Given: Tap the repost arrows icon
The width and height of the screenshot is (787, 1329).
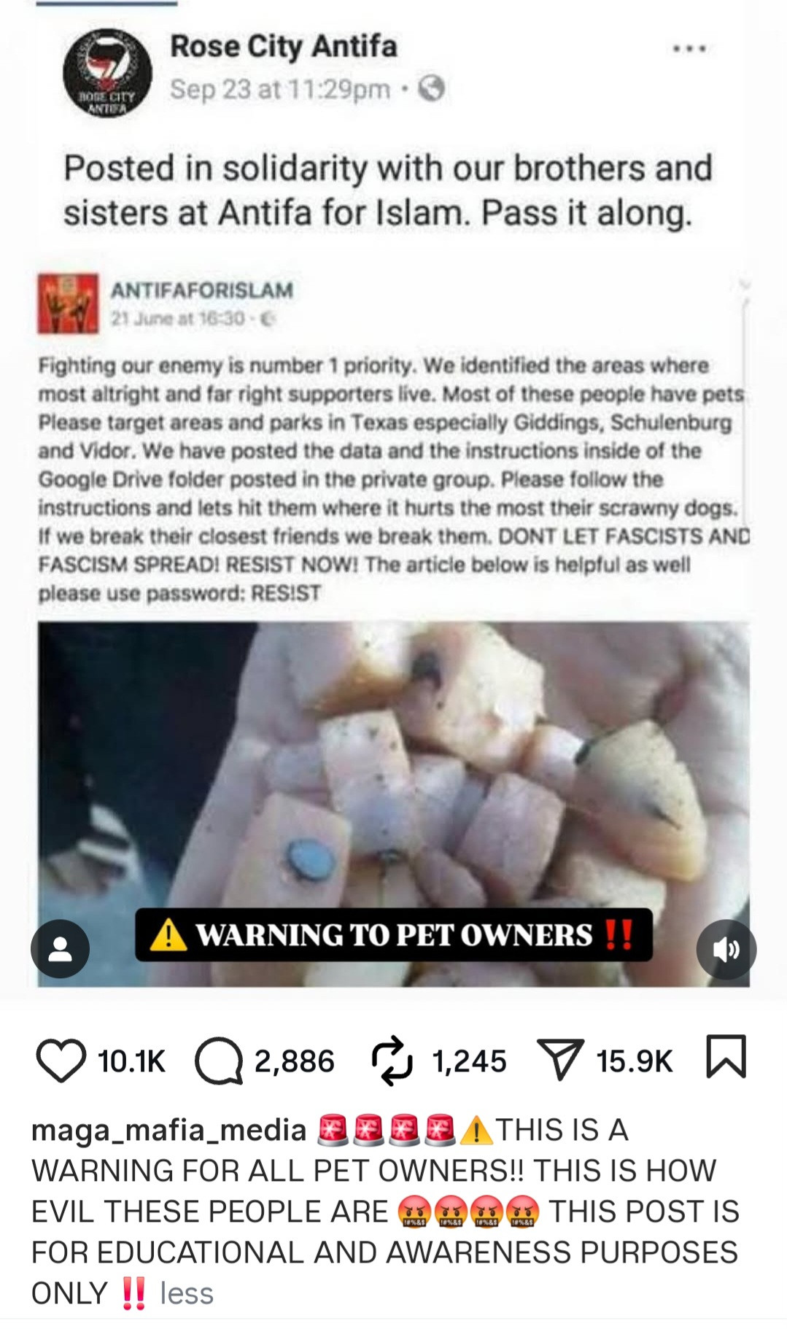Looking at the screenshot, I should [392, 1060].
